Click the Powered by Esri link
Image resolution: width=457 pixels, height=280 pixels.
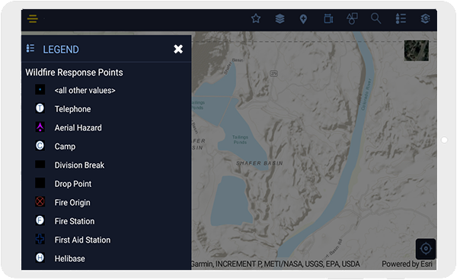point(407,264)
